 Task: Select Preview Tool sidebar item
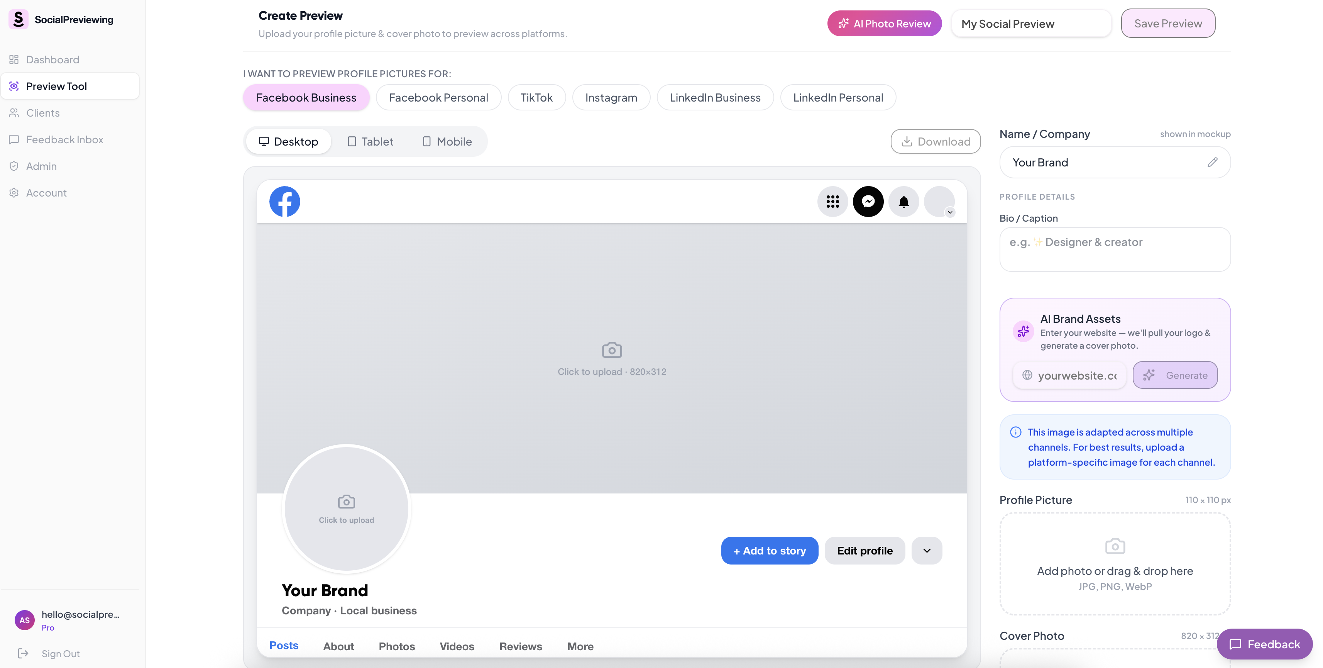point(70,86)
